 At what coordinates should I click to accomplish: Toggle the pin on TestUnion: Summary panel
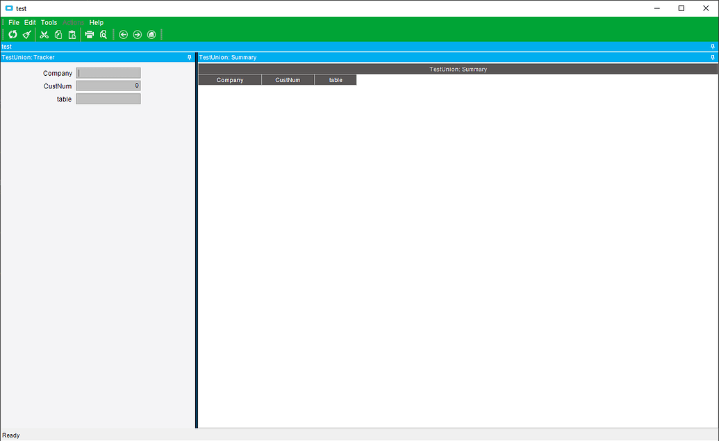pyautogui.click(x=711, y=57)
